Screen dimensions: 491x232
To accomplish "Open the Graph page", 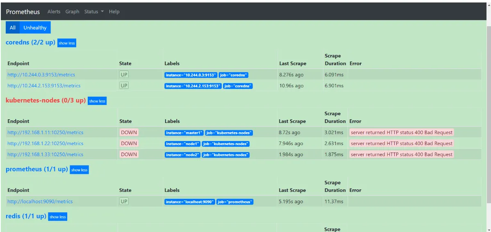I will 72,11.
